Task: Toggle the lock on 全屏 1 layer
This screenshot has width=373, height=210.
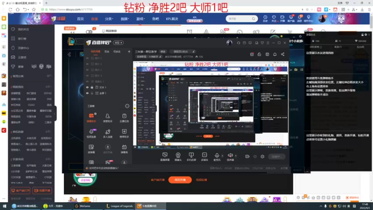Action: pyautogui.click(x=92, y=93)
